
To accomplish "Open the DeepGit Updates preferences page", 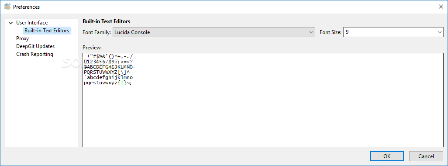I will click(35, 46).
